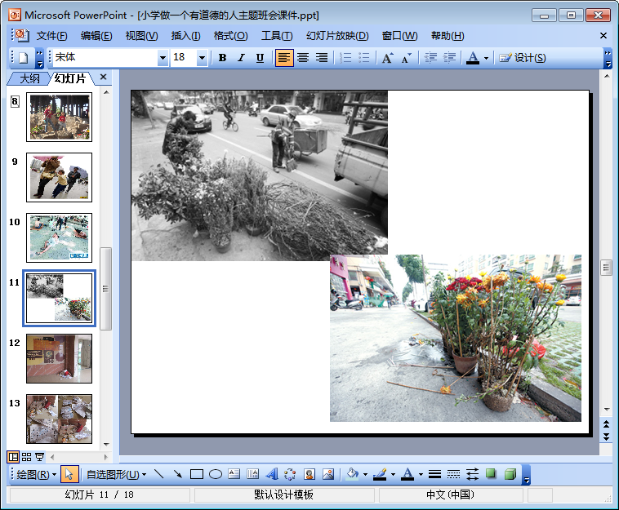Select the Arrow drawing tool
Screen dimensions: 619x510
(177, 474)
